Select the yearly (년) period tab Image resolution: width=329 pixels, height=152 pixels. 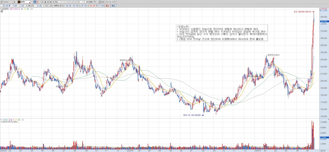(48, 2)
